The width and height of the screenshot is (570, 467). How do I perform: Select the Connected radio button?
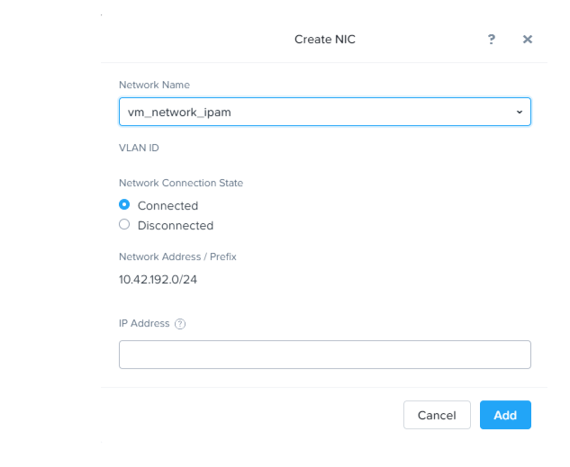tap(124, 204)
